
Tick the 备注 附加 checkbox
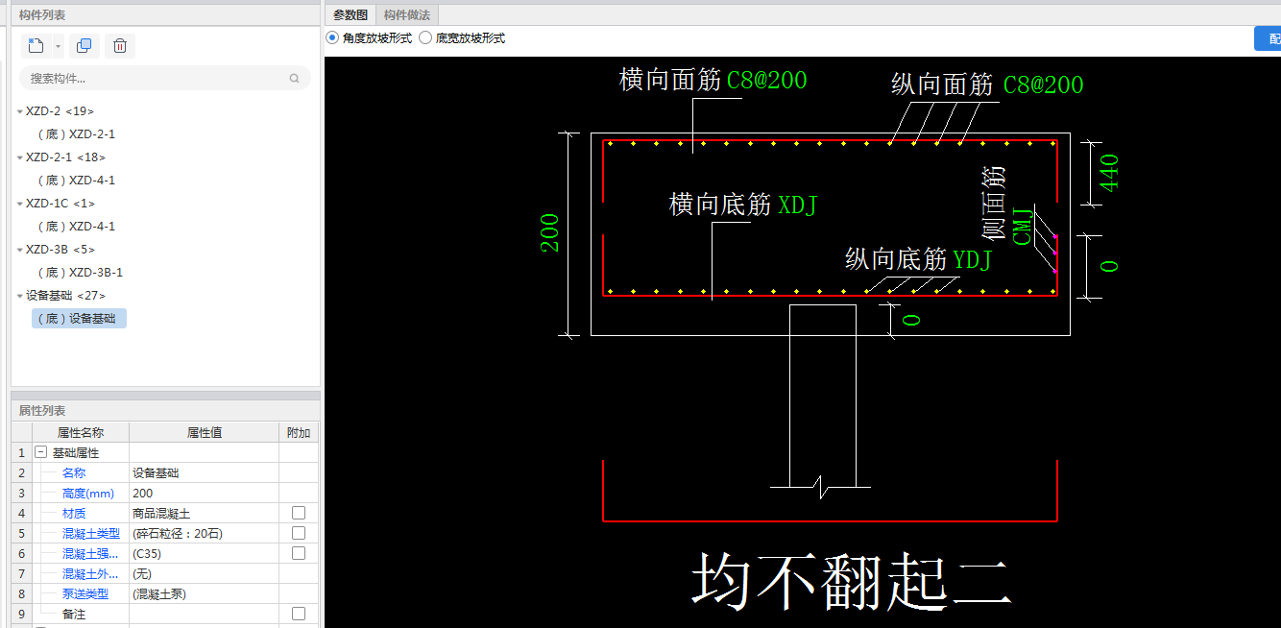tap(299, 614)
